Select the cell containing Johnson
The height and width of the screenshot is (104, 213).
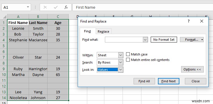pos(38,98)
